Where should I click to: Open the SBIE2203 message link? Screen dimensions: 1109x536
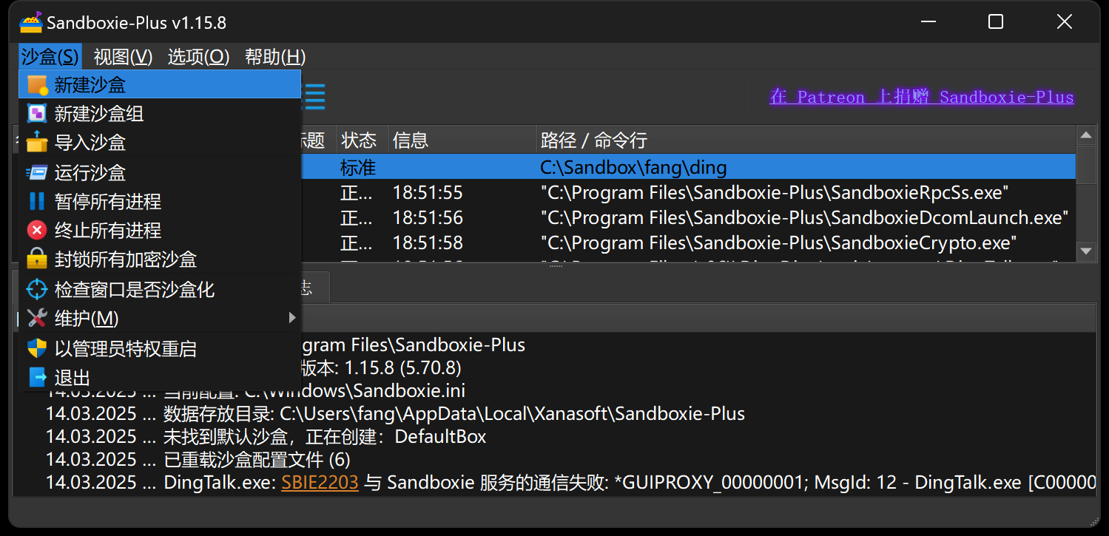point(320,482)
